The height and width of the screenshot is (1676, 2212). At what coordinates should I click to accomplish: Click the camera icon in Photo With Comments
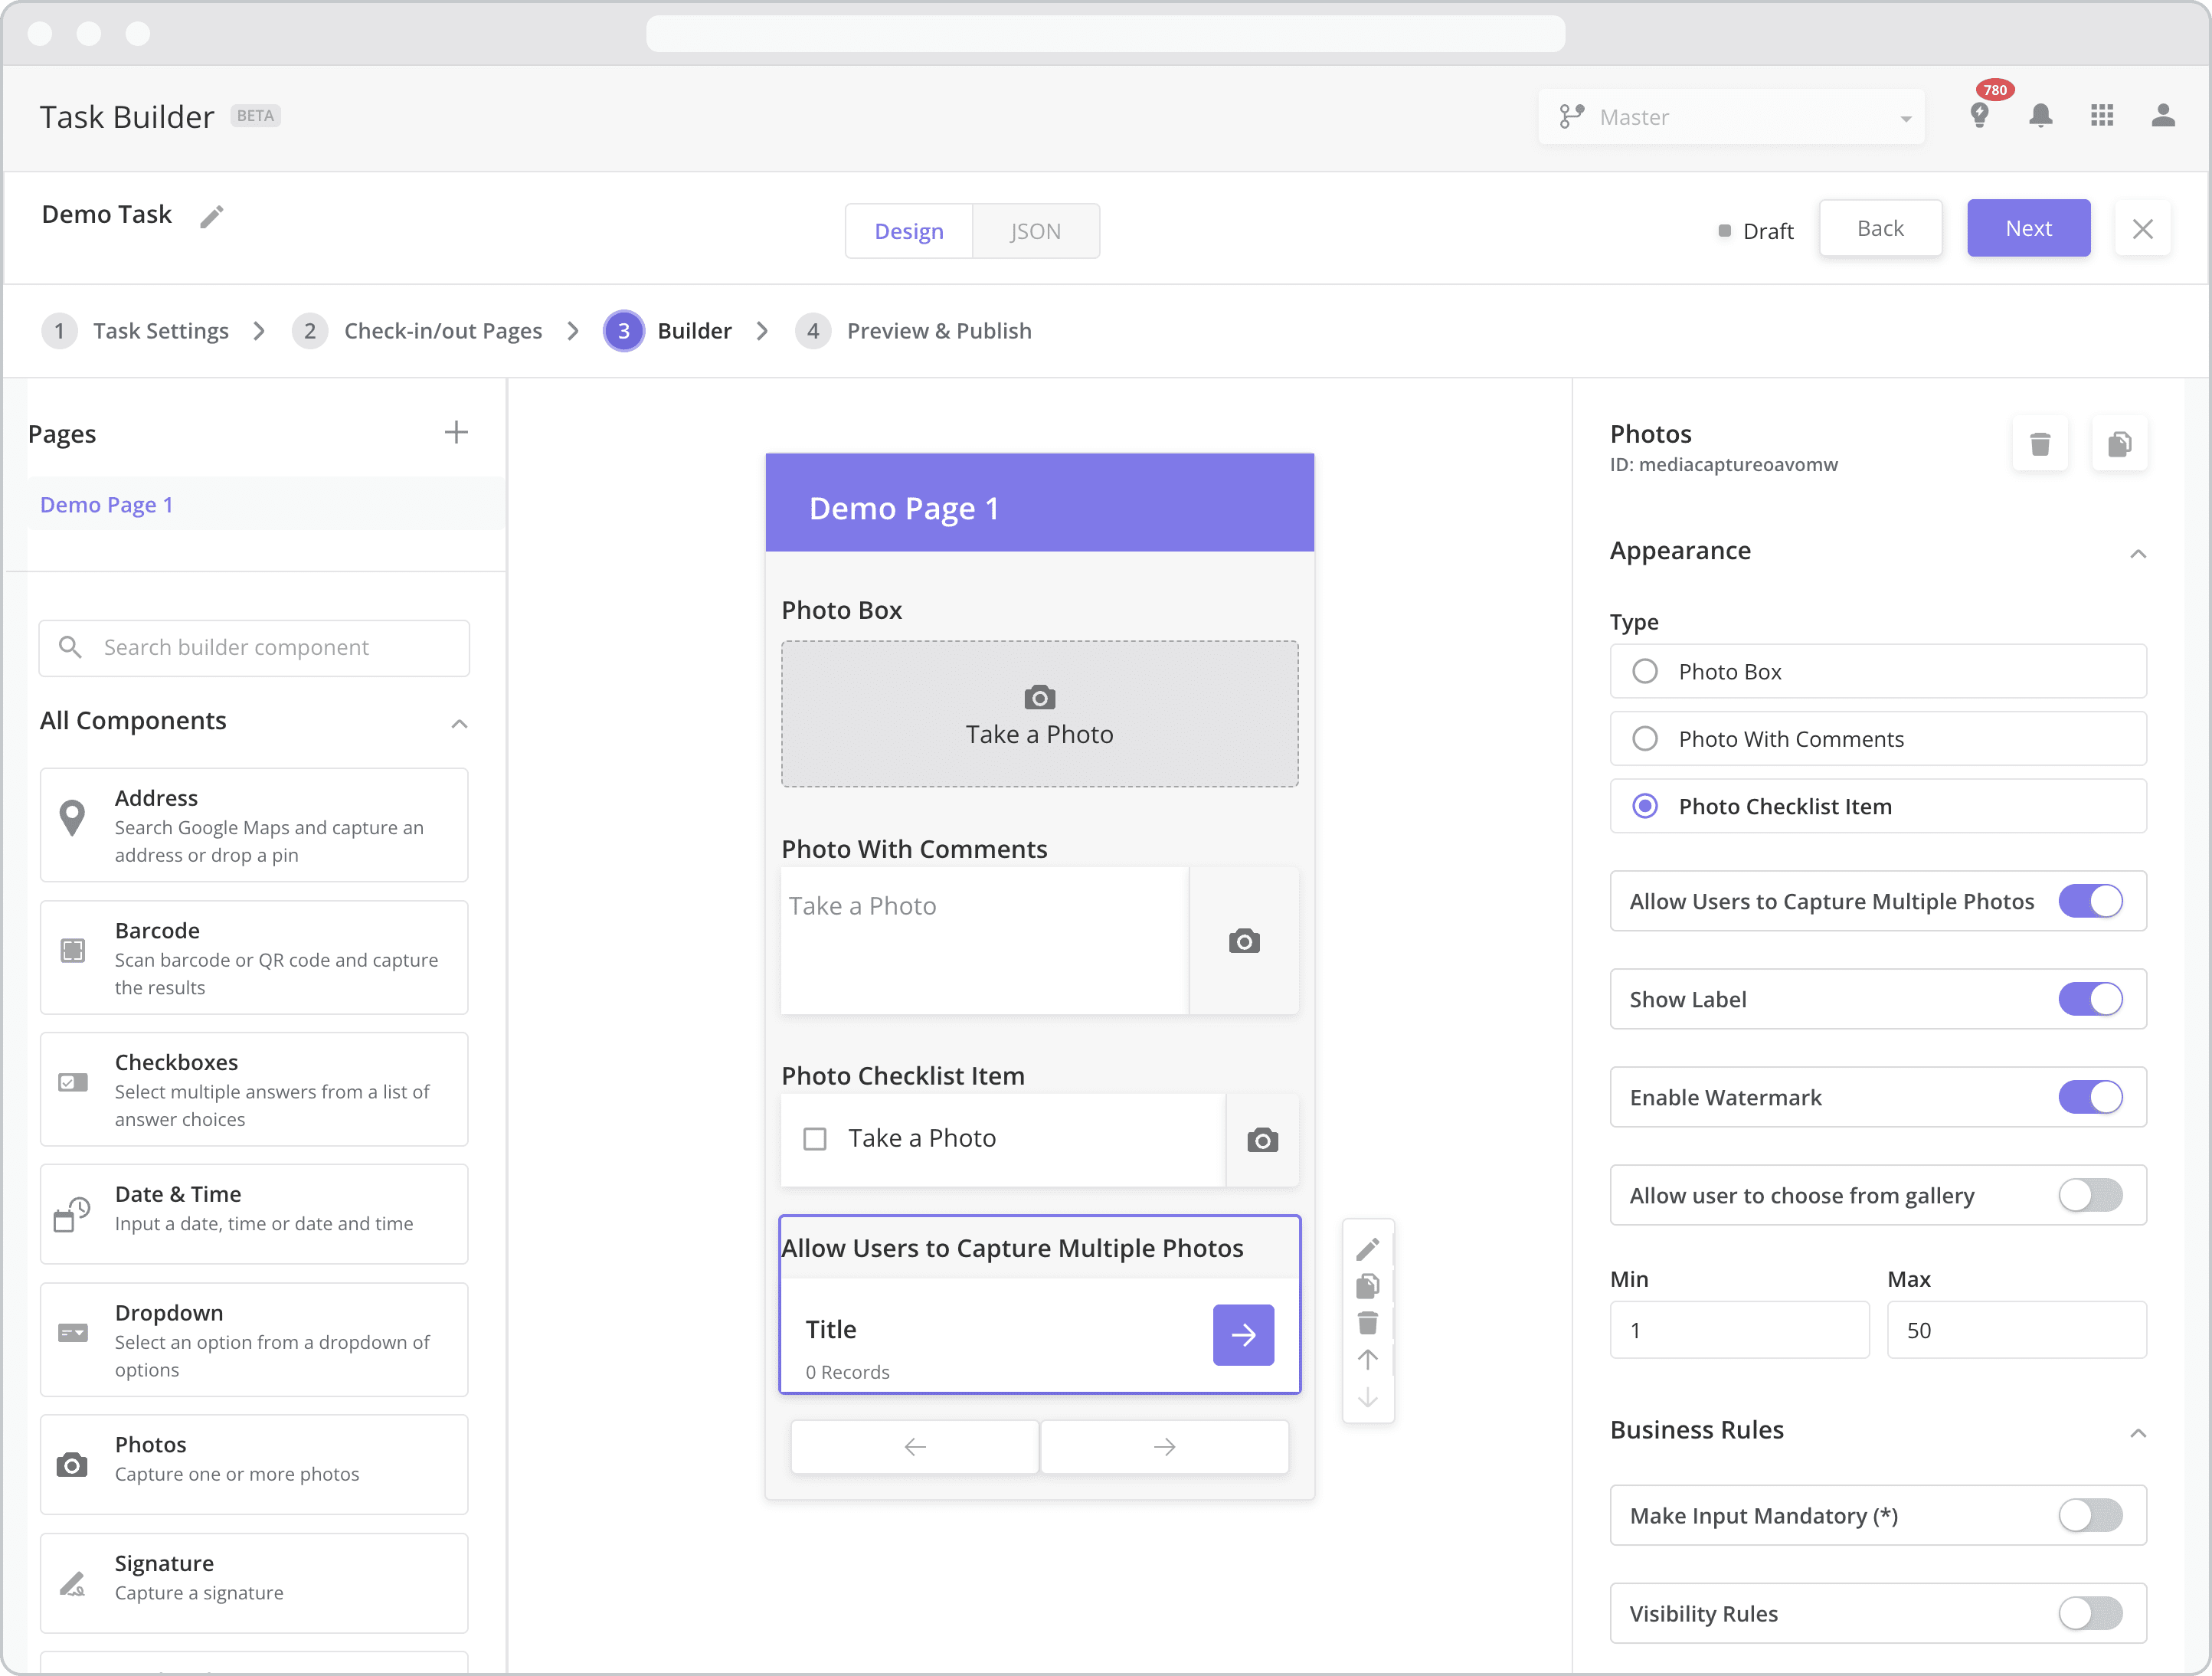point(1244,941)
